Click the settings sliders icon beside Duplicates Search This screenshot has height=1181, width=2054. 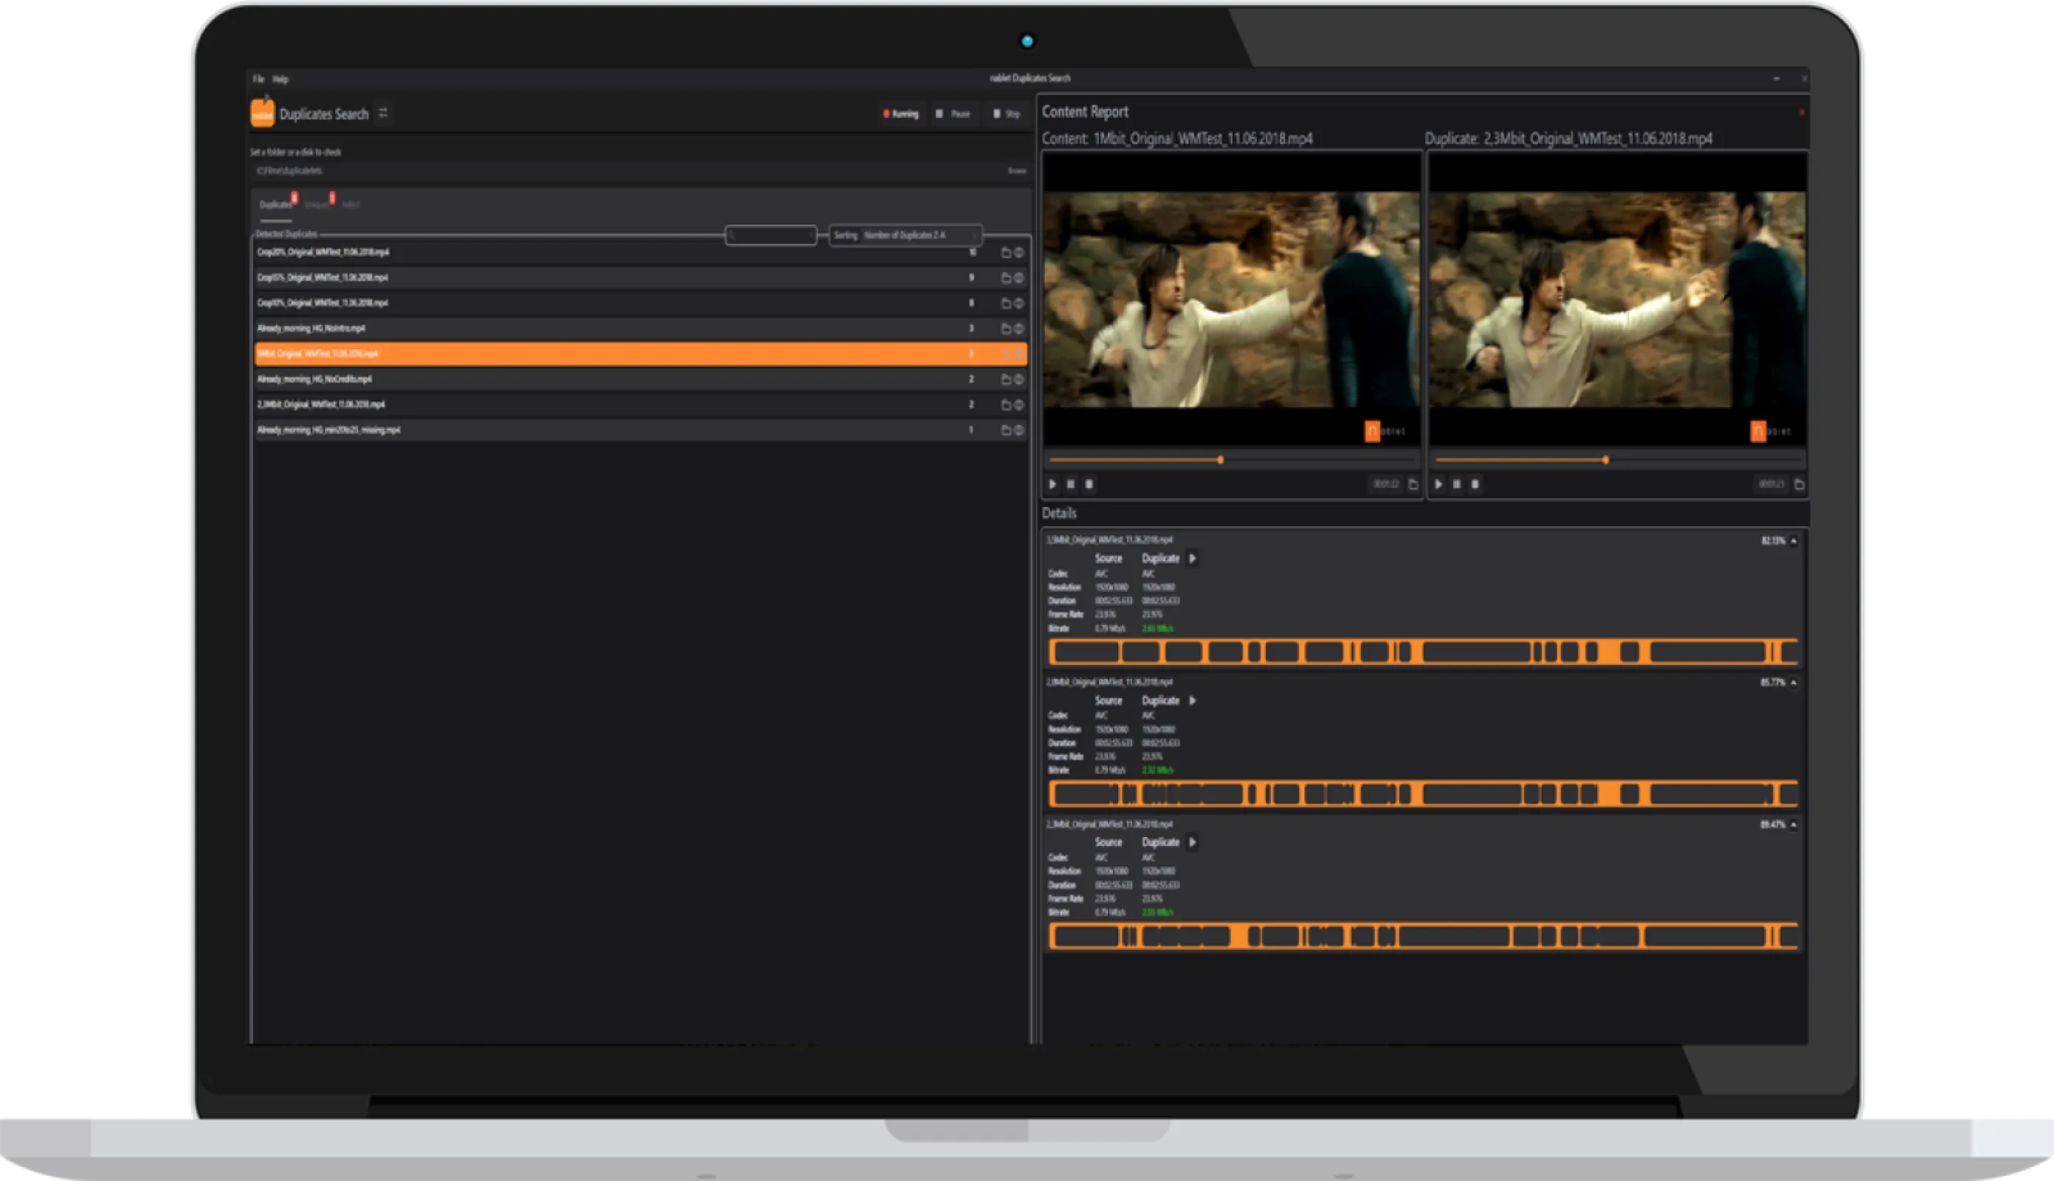[383, 114]
